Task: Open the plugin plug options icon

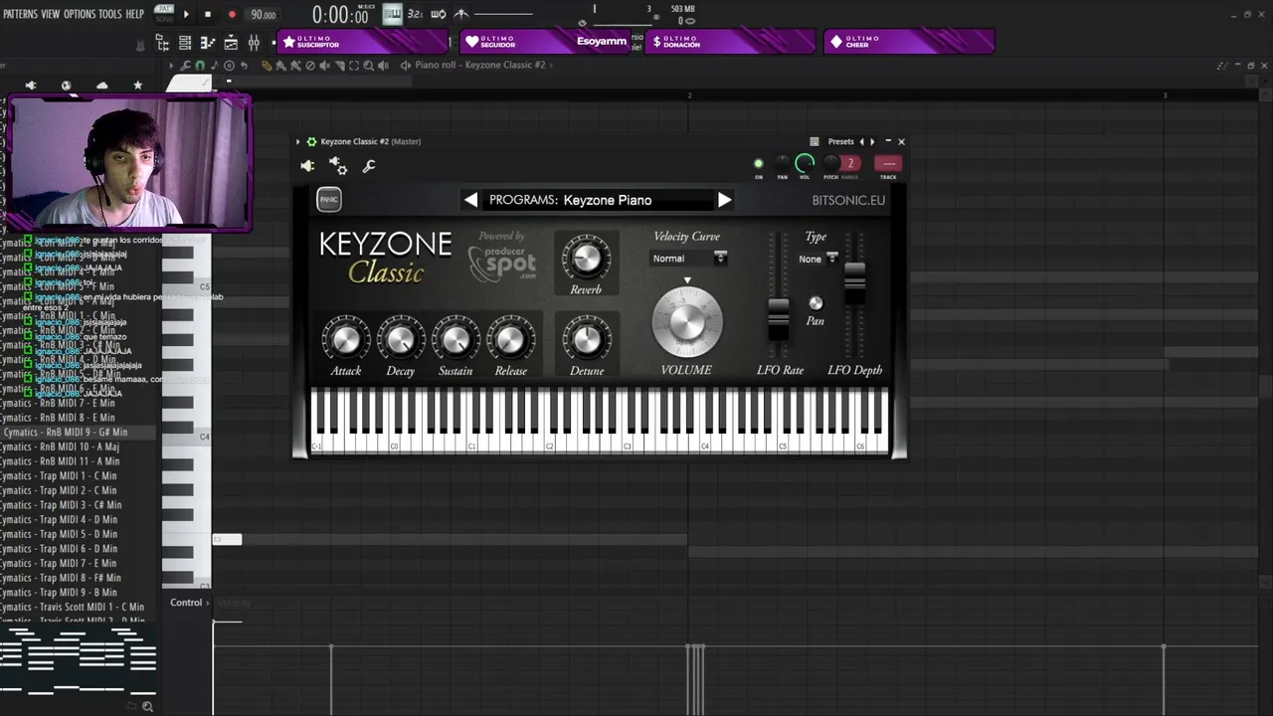Action: pyautogui.click(x=307, y=166)
